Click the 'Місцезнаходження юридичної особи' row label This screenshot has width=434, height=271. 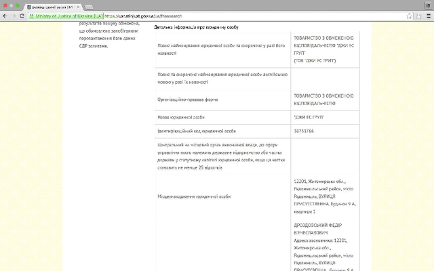tap(194, 196)
